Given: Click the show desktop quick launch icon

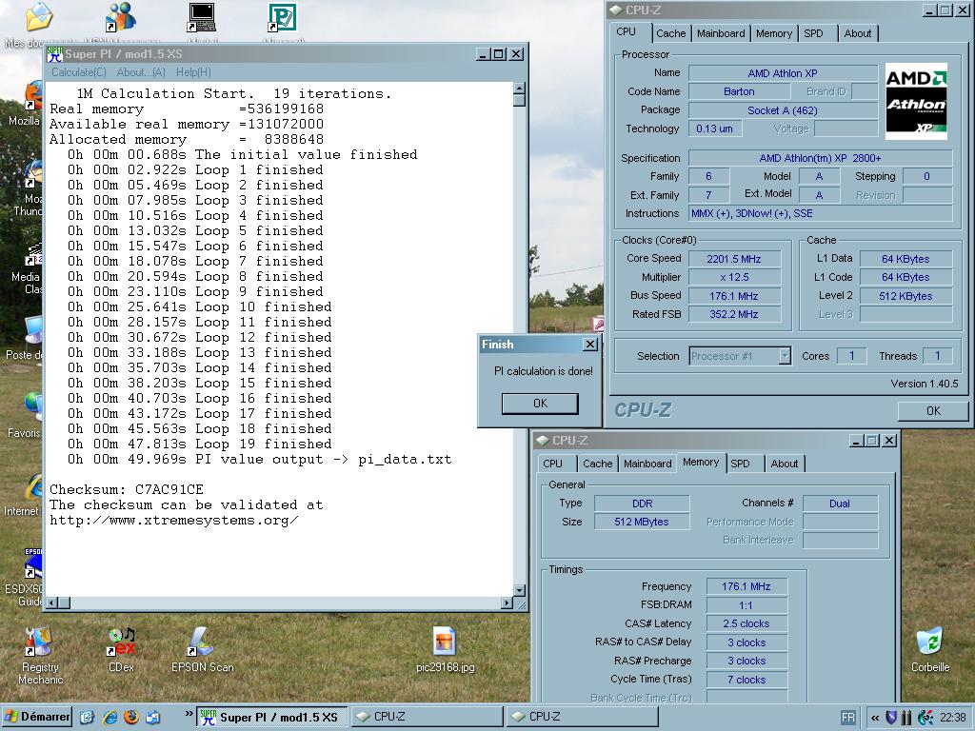Looking at the screenshot, I should 87,718.
